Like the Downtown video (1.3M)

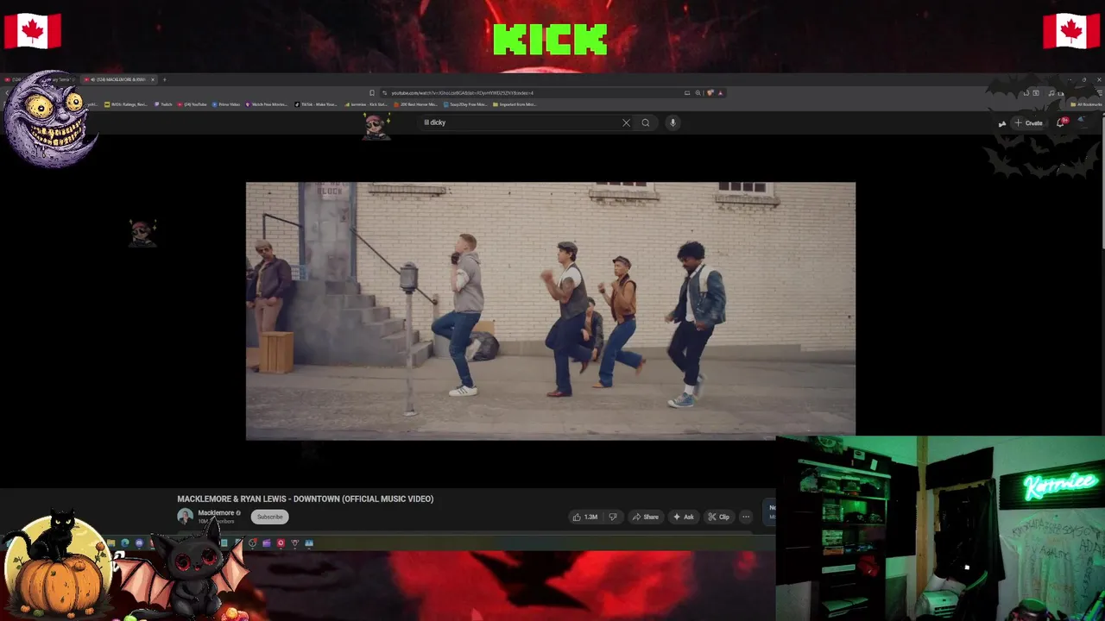584,517
